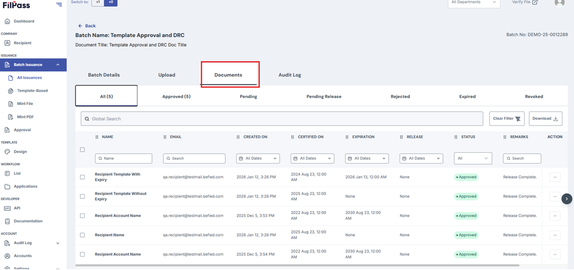Open Certified On dates filter dropdown
Viewport: 574px width, 270px height.
click(312, 158)
